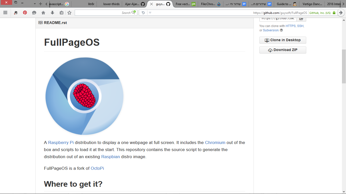This screenshot has width=346, height=194.
Task: Click the HTTPS clone link
Action: 291,26
